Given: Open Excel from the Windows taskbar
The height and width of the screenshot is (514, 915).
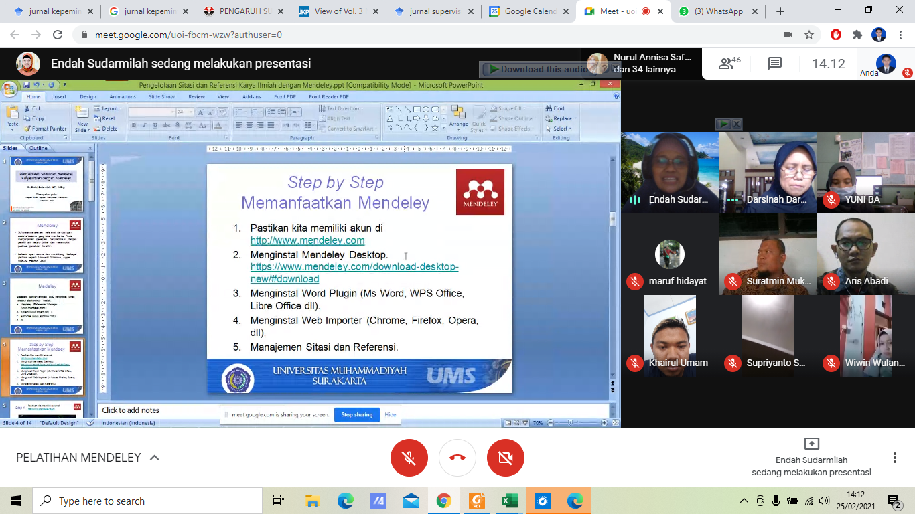Looking at the screenshot, I should click(x=510, y=501).
